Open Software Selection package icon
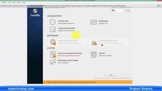Image resolution: width=162 pixels, height=91 pixels. [94, 42]
